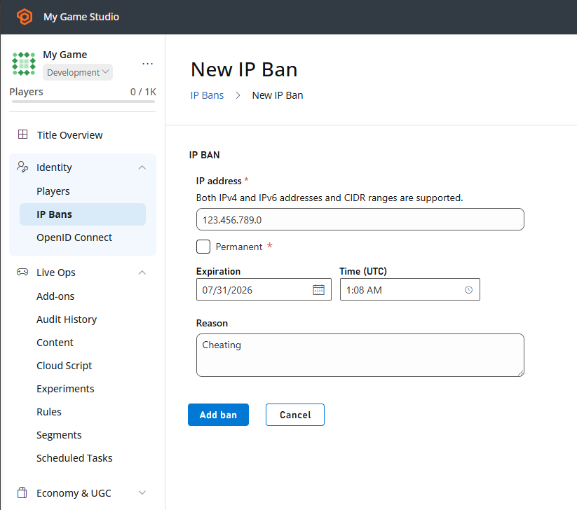The height and width of the screenshot is (510, 577).
Task: Focus the IP address input field
Action: click(360, 219)
